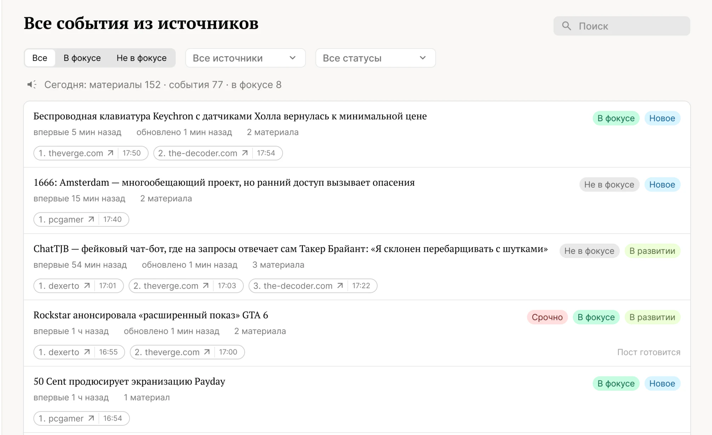Screen dimensions: 712x435
Task: Click «Новое» badge on Keychron event
Action: coord(662,118)
